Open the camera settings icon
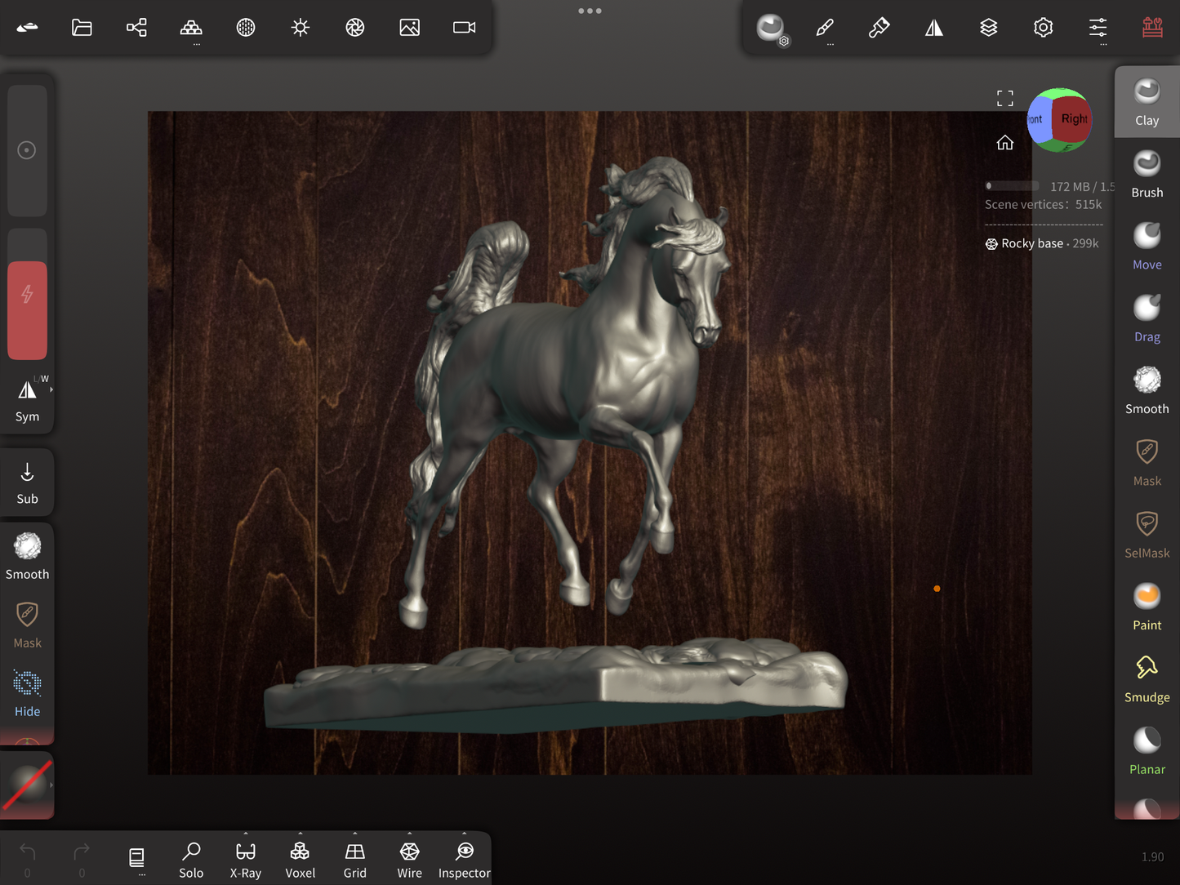The image size is (1180, 885). [464, 28]
